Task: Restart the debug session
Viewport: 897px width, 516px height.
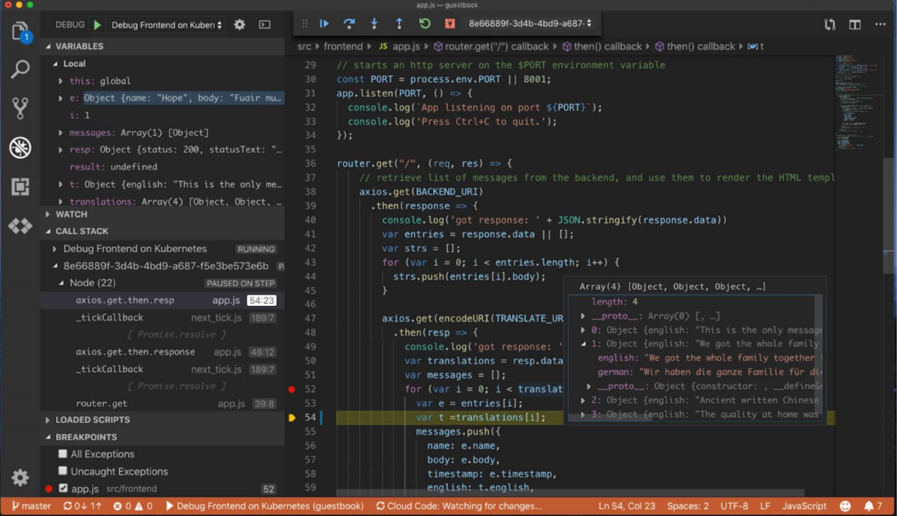Action: point(424,24)
